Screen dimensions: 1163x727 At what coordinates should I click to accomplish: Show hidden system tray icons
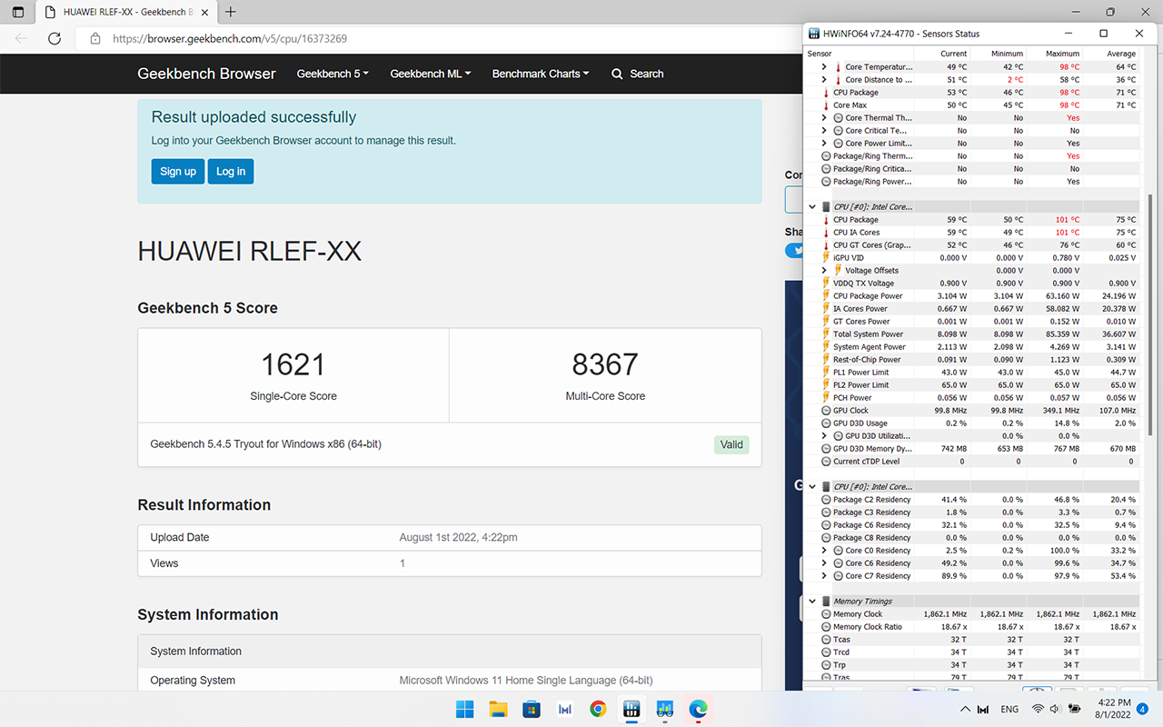(965, 709)
